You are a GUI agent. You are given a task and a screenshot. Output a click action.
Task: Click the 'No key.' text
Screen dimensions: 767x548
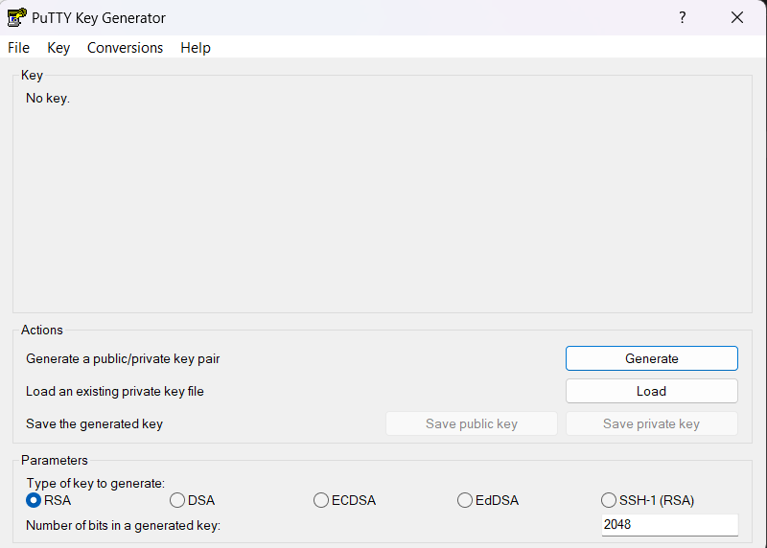coord(48,99)
